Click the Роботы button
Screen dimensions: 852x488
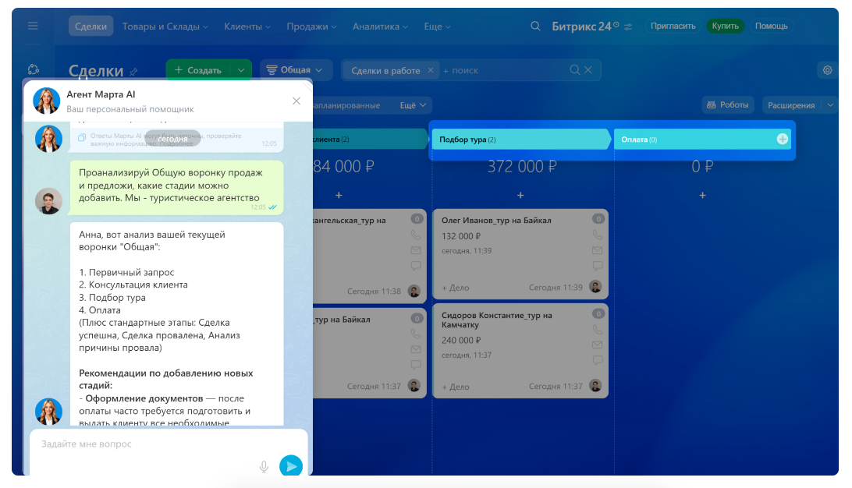tap(728, 105)
